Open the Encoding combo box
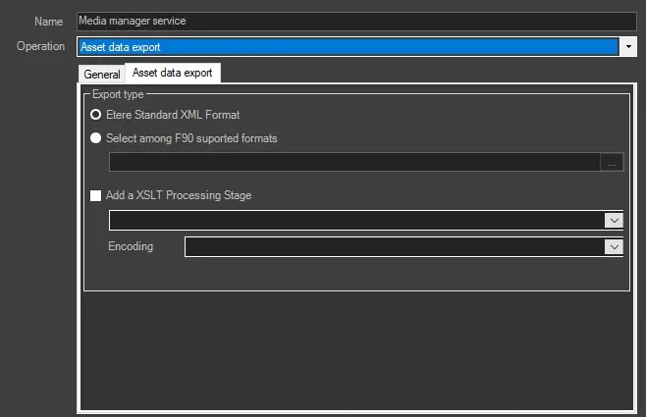This screenshot has height=417, width=646. [395, 247]
